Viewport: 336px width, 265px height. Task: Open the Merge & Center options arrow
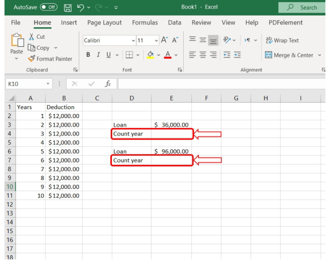pos(320,55)
